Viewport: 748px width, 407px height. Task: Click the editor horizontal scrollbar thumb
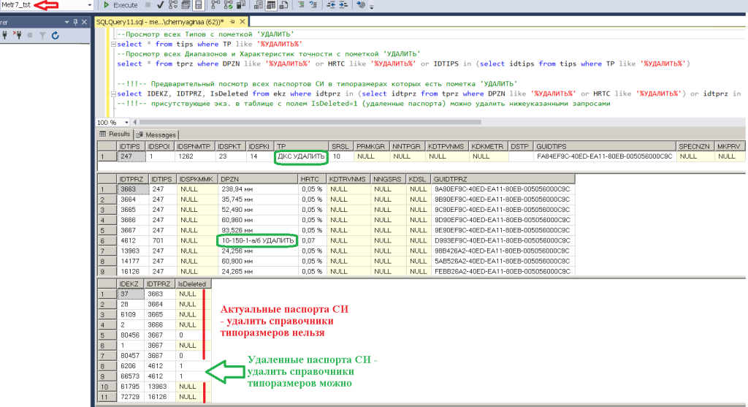[310, 122]
